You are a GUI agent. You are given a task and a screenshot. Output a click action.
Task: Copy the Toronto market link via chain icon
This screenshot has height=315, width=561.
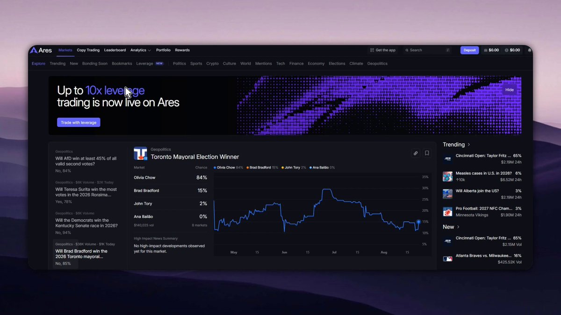tap(415, 153)
